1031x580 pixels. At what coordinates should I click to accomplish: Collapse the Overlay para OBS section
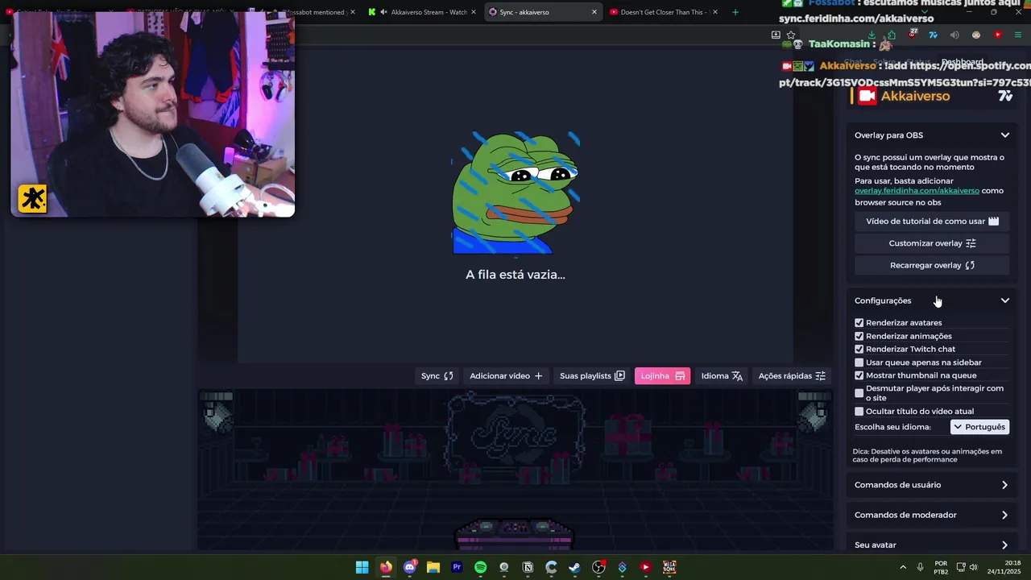click(x=932, y=135)
